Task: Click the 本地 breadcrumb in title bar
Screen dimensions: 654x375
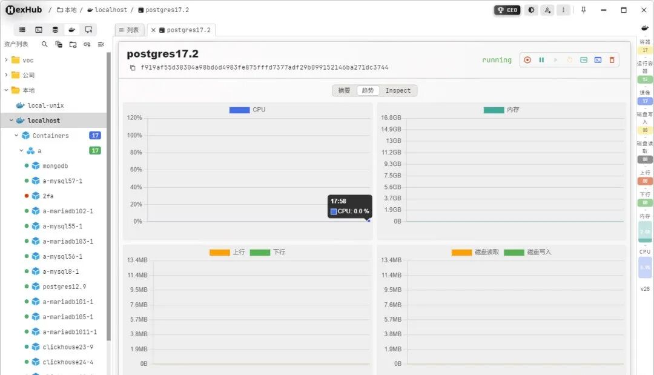Action: 67,10
